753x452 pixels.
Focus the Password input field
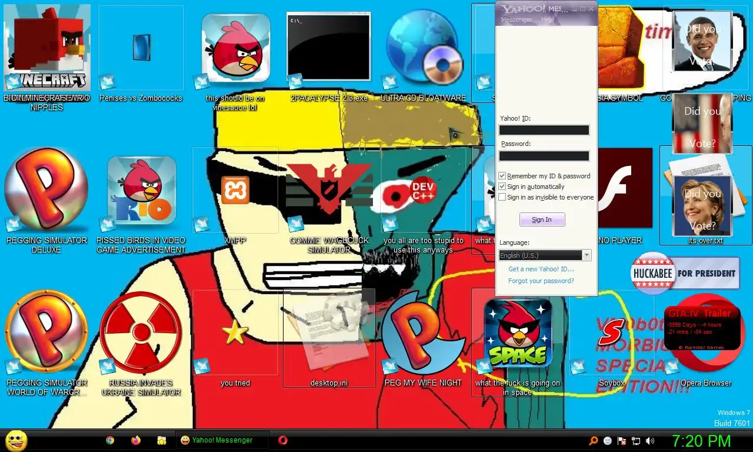(x=544, y=156)
